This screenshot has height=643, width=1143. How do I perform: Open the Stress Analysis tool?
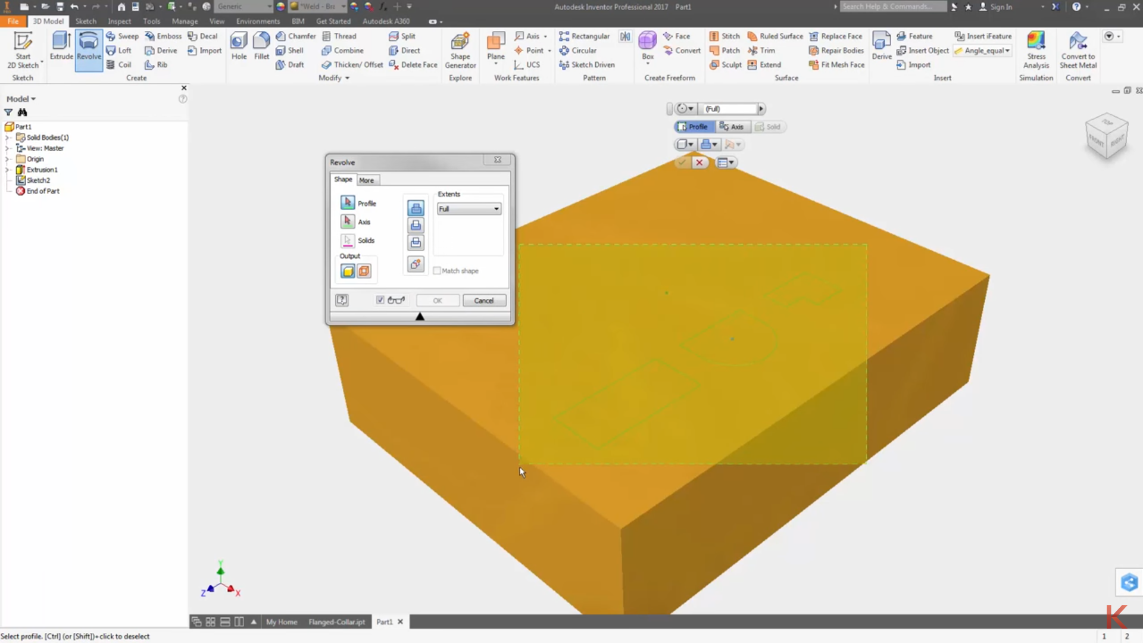click(x=1036, y=51)
